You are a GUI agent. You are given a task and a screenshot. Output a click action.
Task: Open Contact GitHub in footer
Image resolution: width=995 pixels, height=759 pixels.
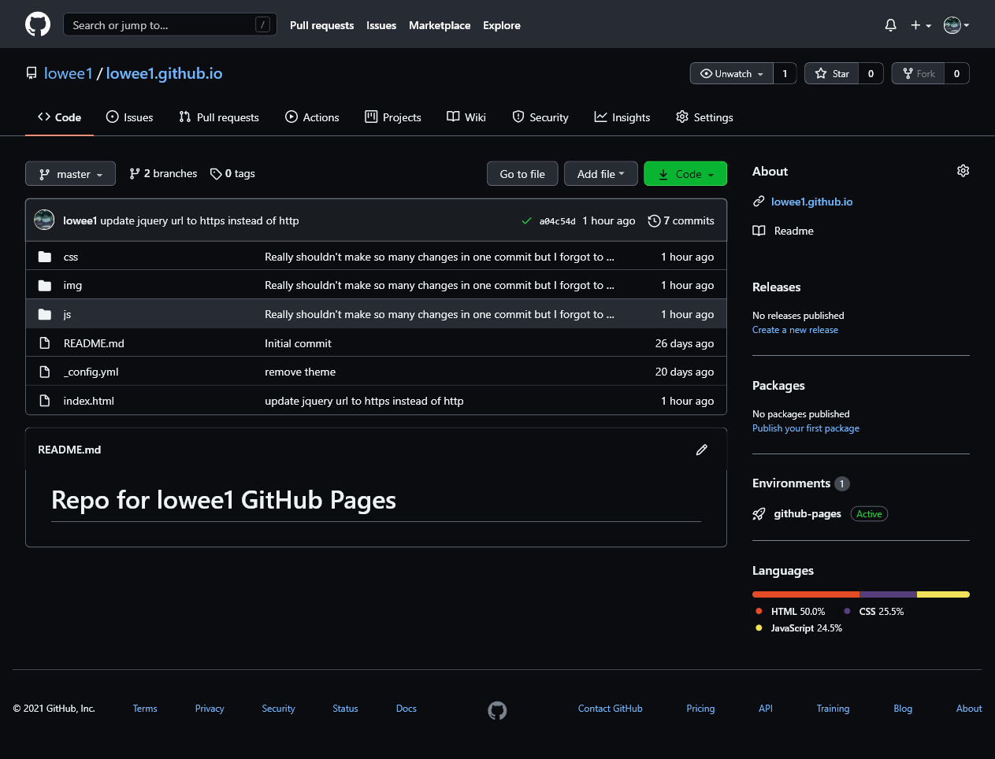coord(610,709)
